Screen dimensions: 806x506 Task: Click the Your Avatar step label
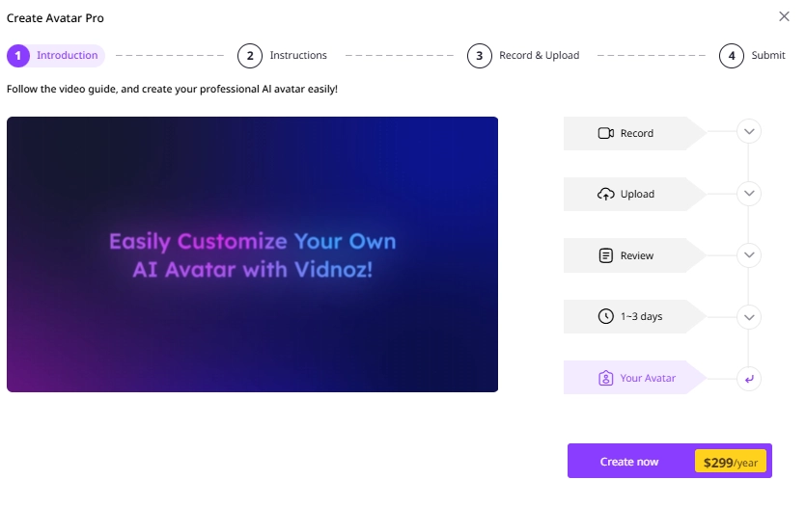point(648,378)
